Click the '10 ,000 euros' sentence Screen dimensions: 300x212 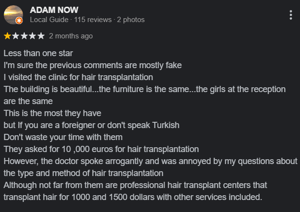[101, 149]
